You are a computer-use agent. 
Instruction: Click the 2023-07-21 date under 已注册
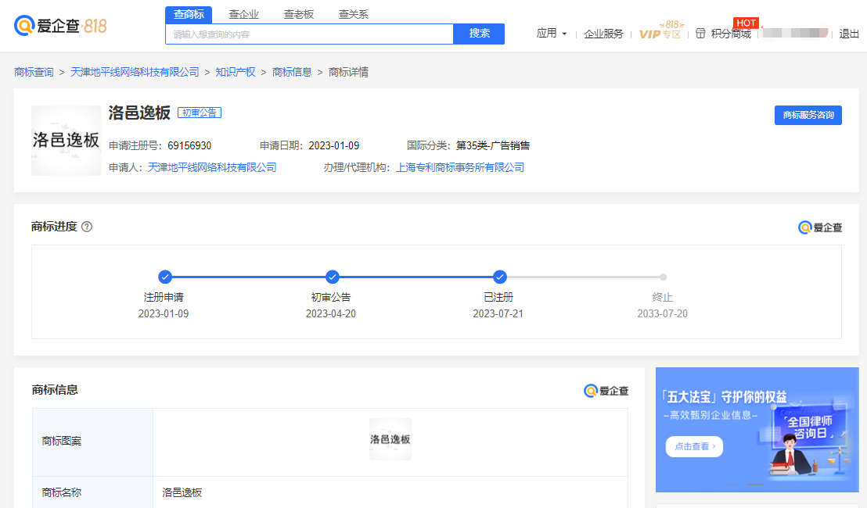tap(498, 313)
